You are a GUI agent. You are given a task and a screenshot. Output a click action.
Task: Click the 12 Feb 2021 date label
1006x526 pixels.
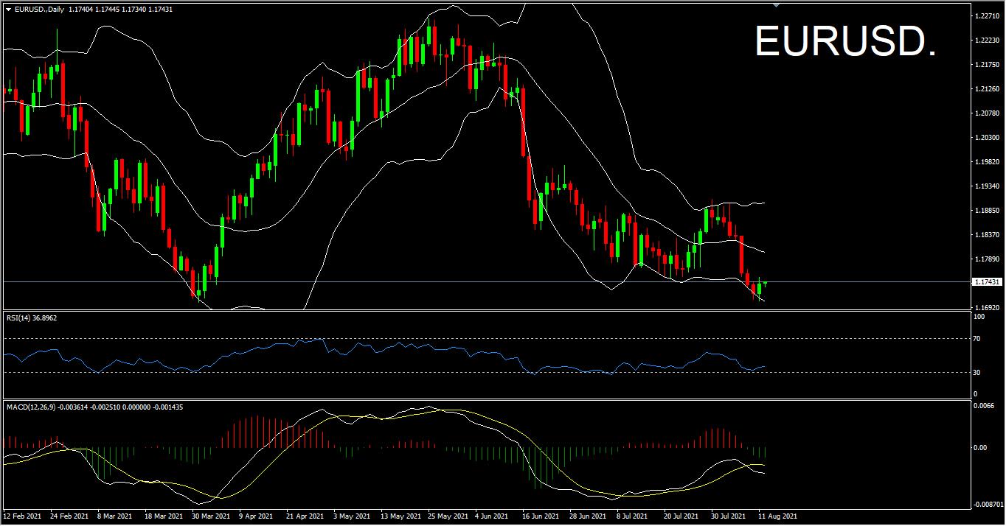click(24, 516)
